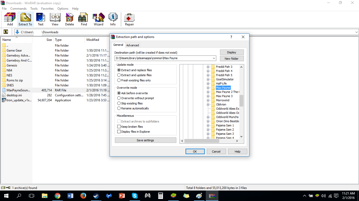The image size is (359, 201).
Task: Expand the Oblivion tree node
Action: (x=208, y=104)
